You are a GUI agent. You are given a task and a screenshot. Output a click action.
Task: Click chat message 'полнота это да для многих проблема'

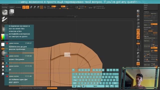pyautogui.click(x=18, y=48)
